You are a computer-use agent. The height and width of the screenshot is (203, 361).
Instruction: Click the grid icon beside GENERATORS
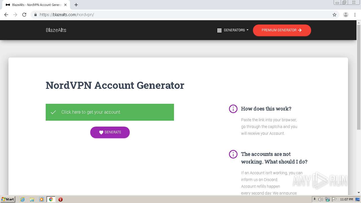coord(219,30)
